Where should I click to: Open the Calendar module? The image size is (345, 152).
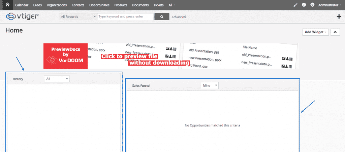tap(22, 5)
